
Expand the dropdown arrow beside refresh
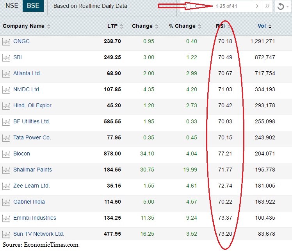click(288, 7)
